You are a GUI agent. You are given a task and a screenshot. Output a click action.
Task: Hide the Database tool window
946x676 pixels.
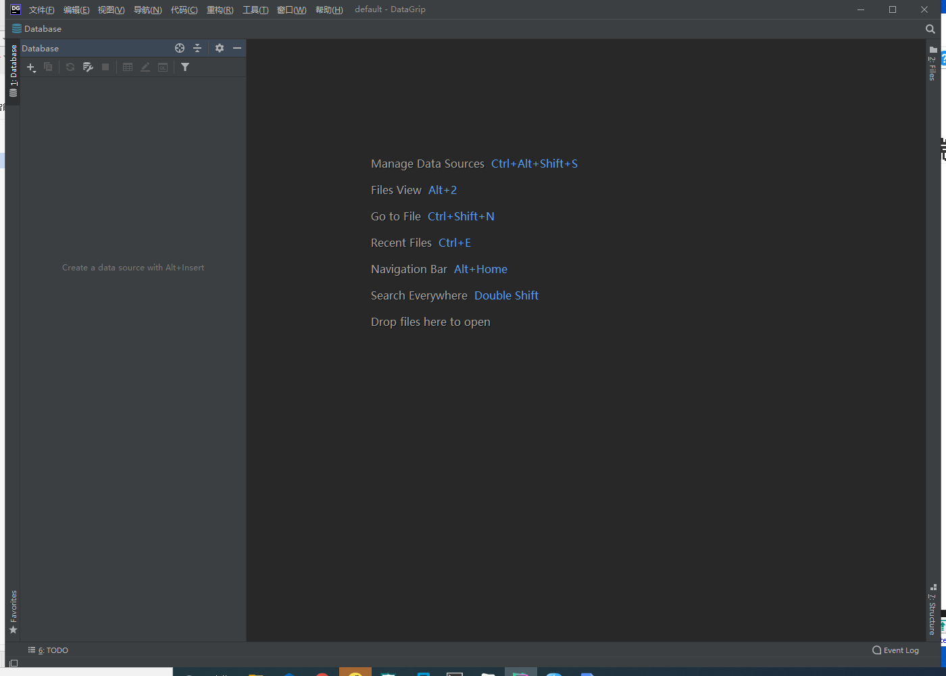[x=237, y=48]
